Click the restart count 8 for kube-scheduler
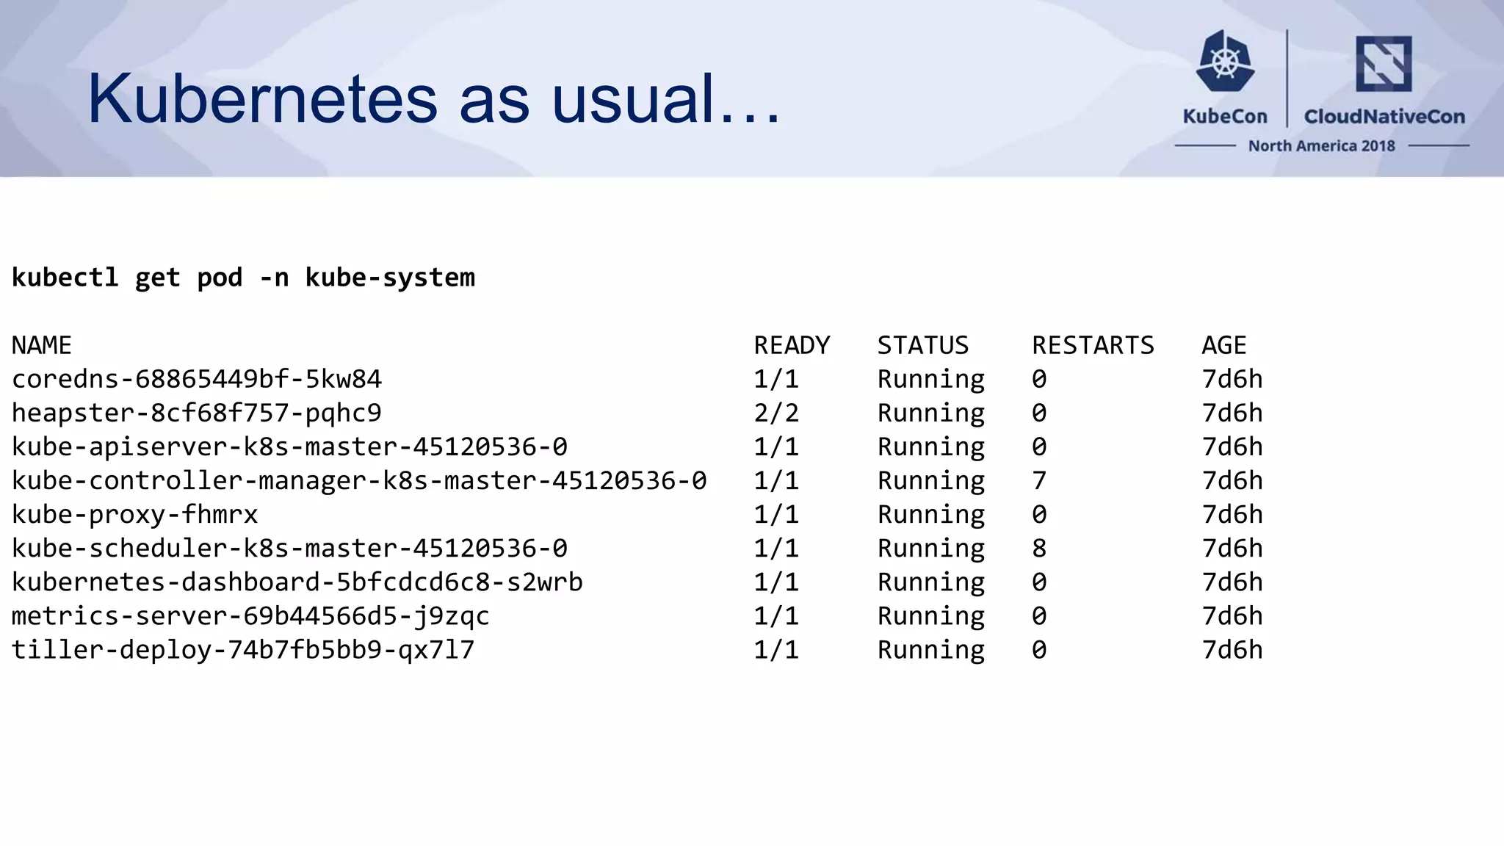The image size is (1504, 846). point(1039,548)
